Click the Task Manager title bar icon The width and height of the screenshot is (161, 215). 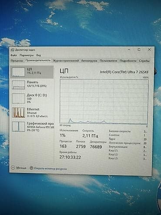(x=13, y=50)
